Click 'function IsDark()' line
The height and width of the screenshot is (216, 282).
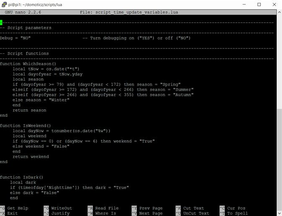[x=22, y=177]
